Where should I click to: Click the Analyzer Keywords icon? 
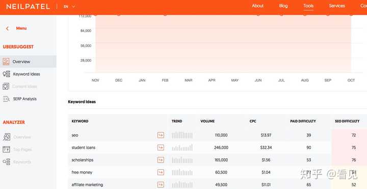(x=6, y=161)
